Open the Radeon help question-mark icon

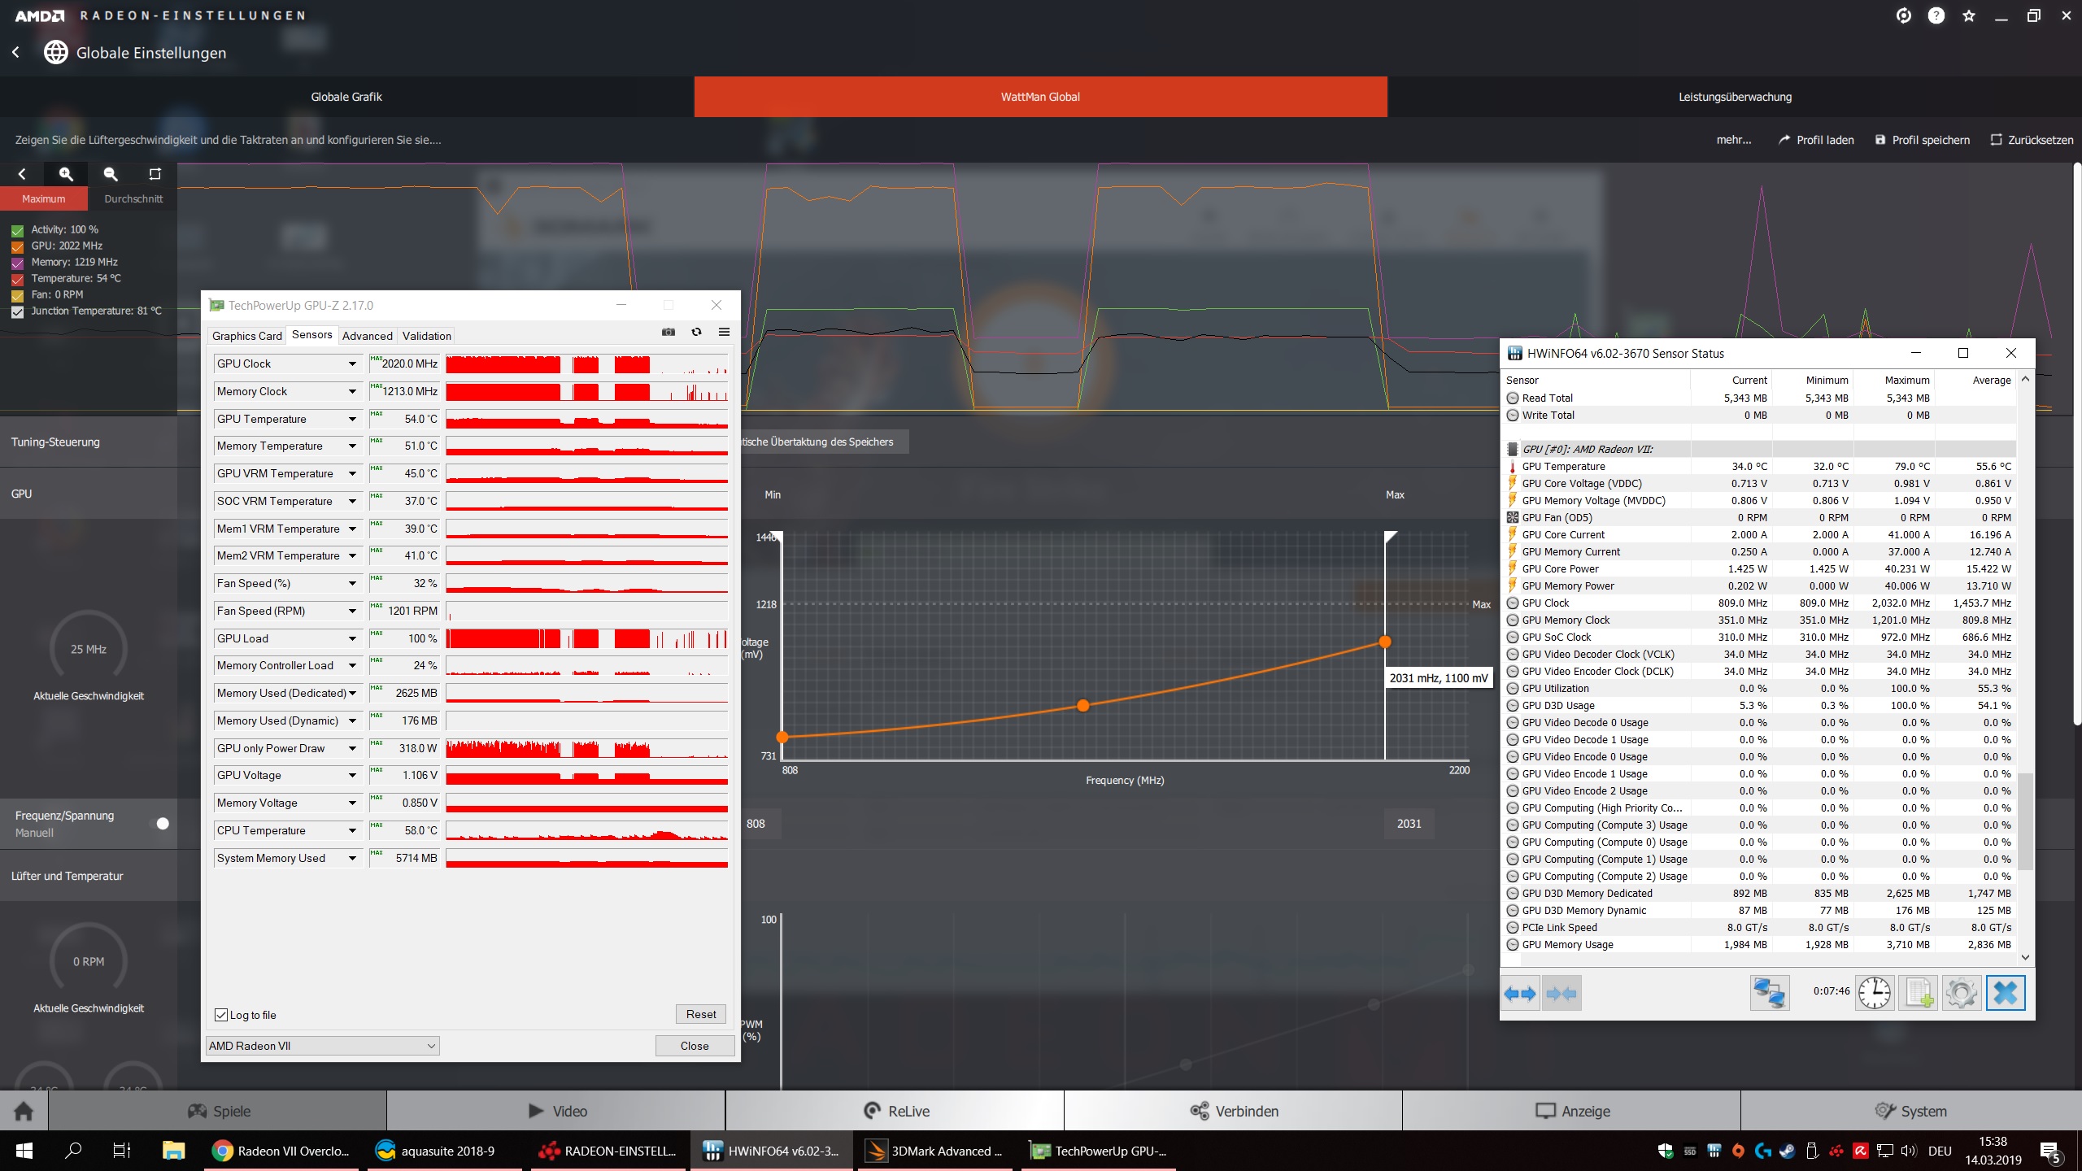[1936, 15]
